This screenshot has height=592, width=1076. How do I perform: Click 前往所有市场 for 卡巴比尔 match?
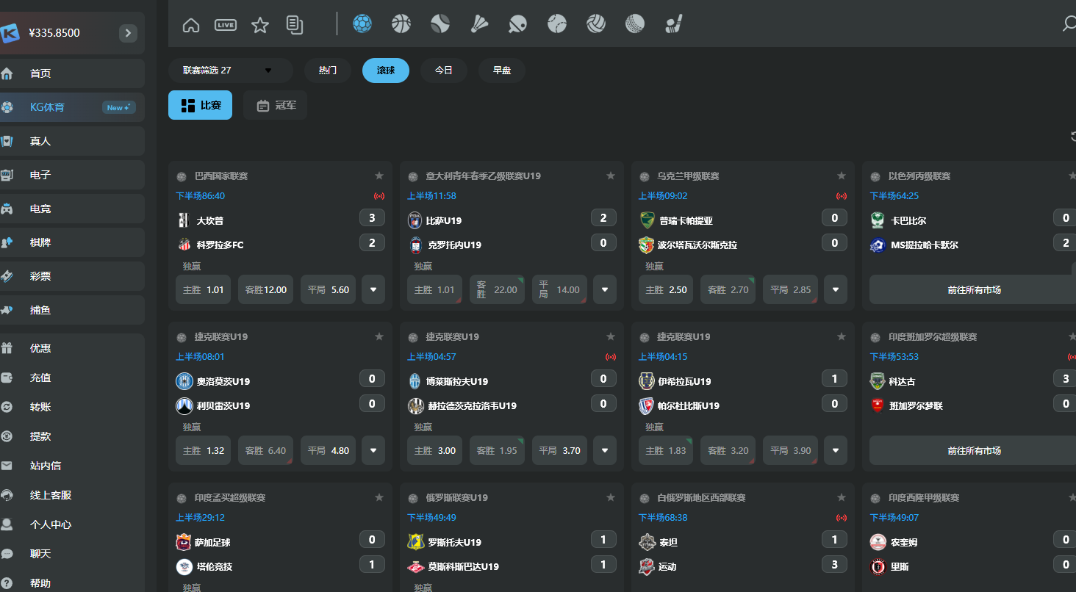[x=973, y=290]
